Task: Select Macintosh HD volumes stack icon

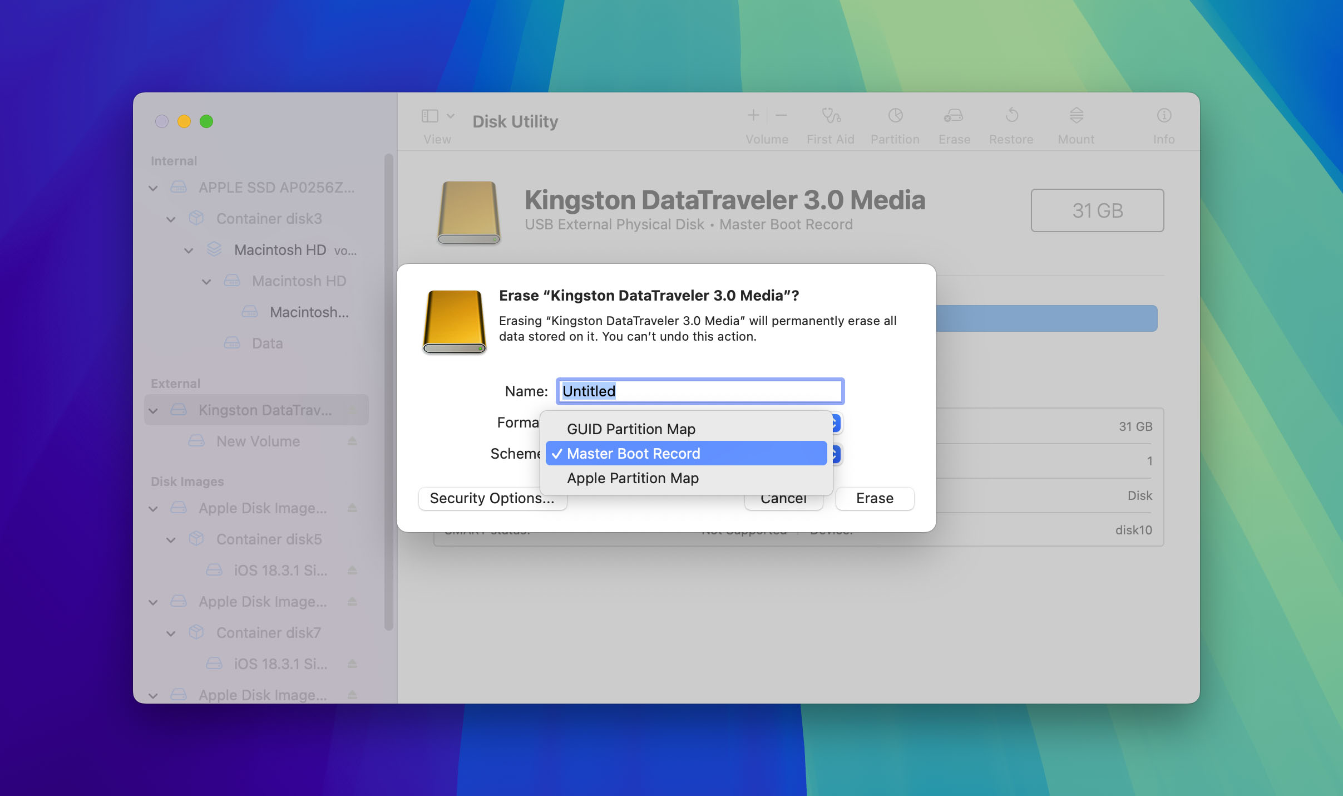Action: pyautogui.click(x=214, y=249)
